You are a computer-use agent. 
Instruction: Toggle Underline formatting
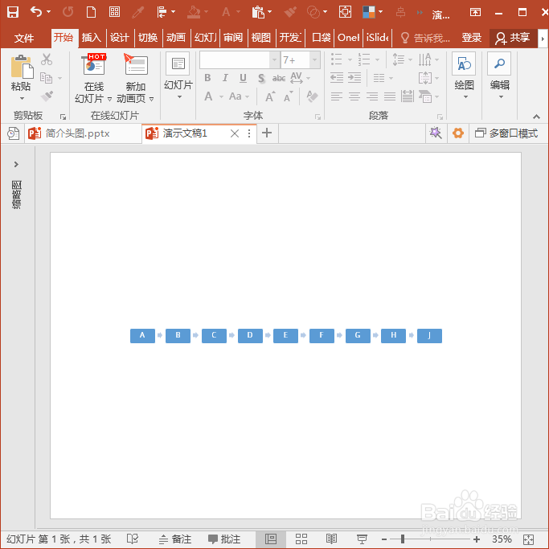[x=243, y=78]
